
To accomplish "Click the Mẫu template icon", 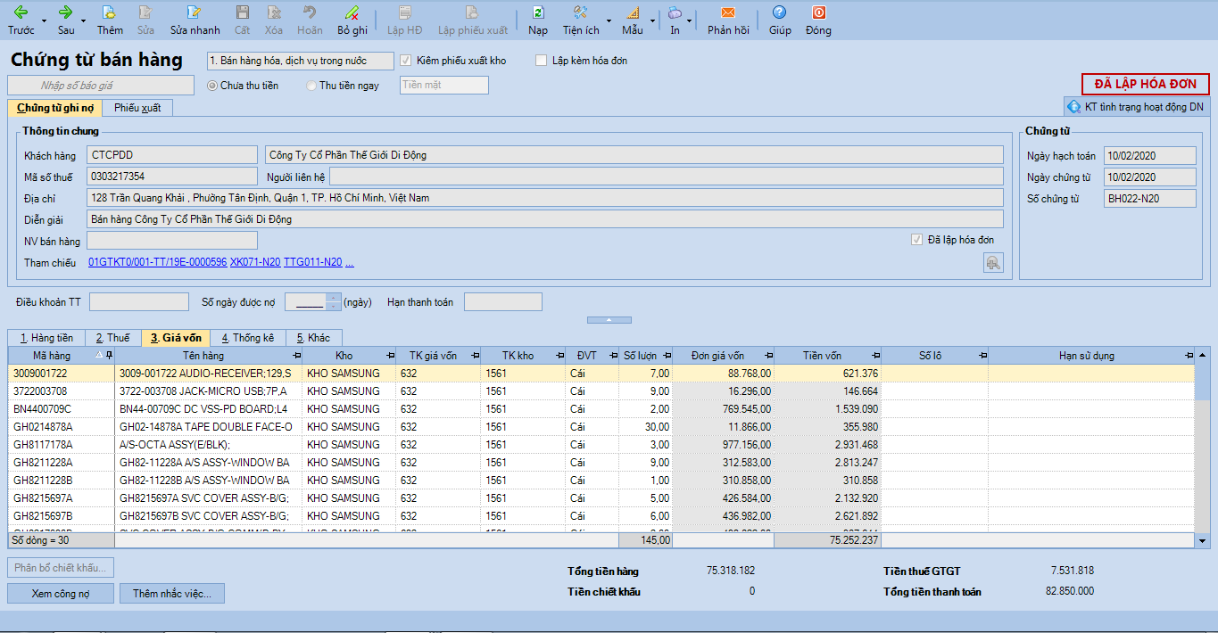I will pyautogui.click(x=633, y=21).
